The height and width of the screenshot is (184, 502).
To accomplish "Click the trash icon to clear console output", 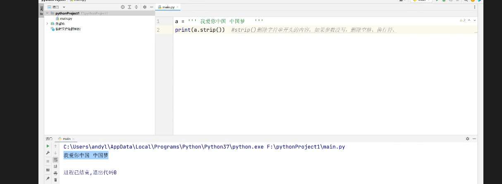I will click(x=55, y=179).
